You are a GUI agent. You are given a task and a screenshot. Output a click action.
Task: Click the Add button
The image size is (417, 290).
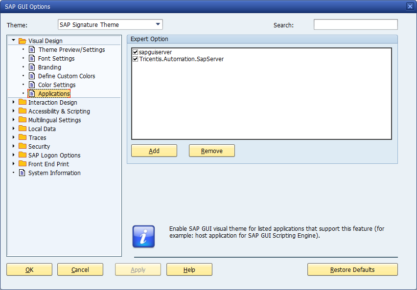154,151
